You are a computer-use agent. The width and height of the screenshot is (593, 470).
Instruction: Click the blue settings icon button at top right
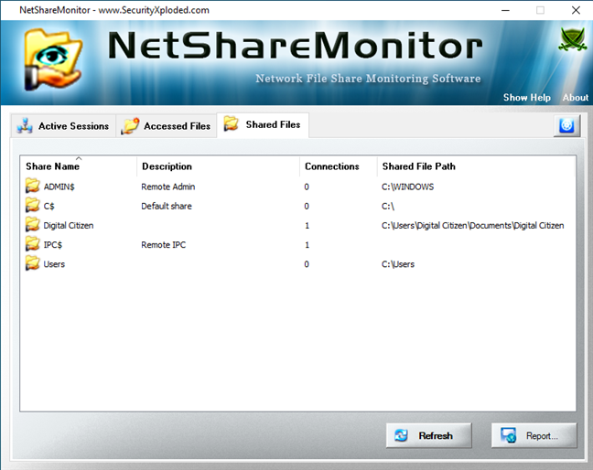coord(566,125)
